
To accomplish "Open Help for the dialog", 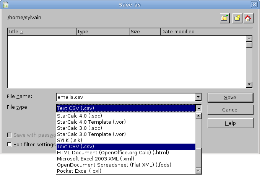I will point(230,123).
